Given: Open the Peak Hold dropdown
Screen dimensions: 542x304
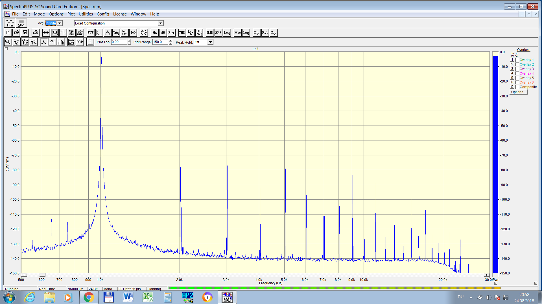Looking at the screenshot, I should [210, 42].
